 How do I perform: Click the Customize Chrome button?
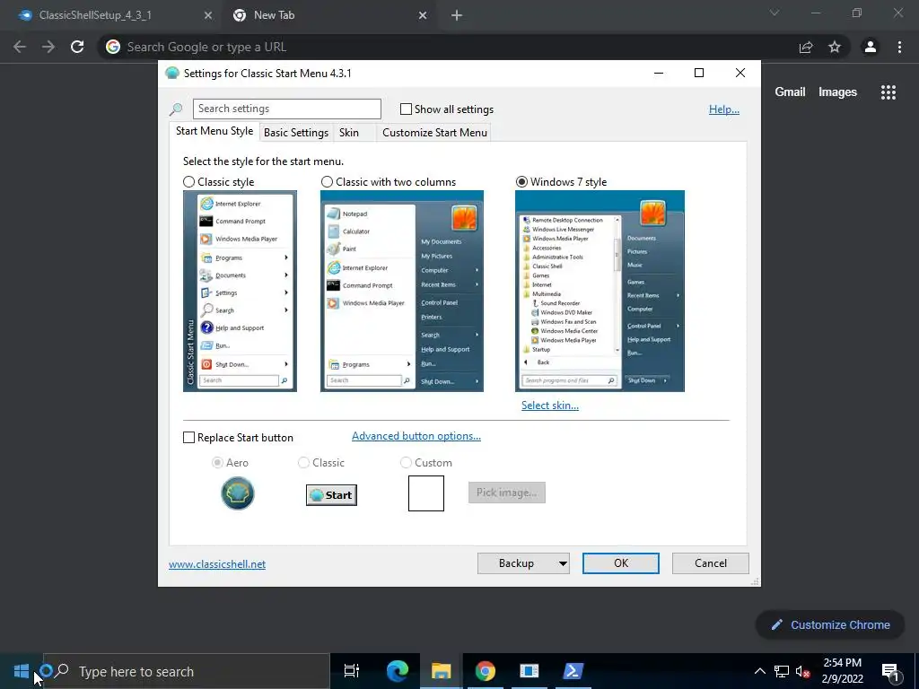point(830,624)
